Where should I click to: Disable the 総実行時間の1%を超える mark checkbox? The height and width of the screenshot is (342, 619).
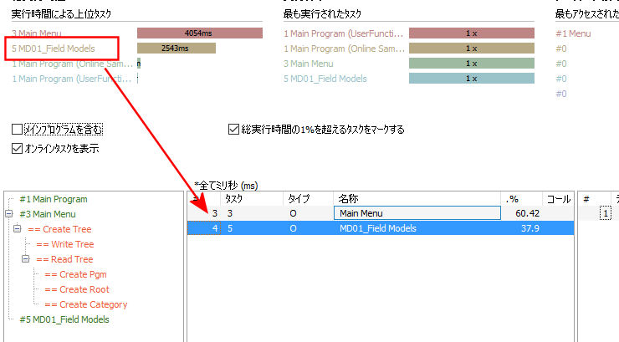pos(233,130)
